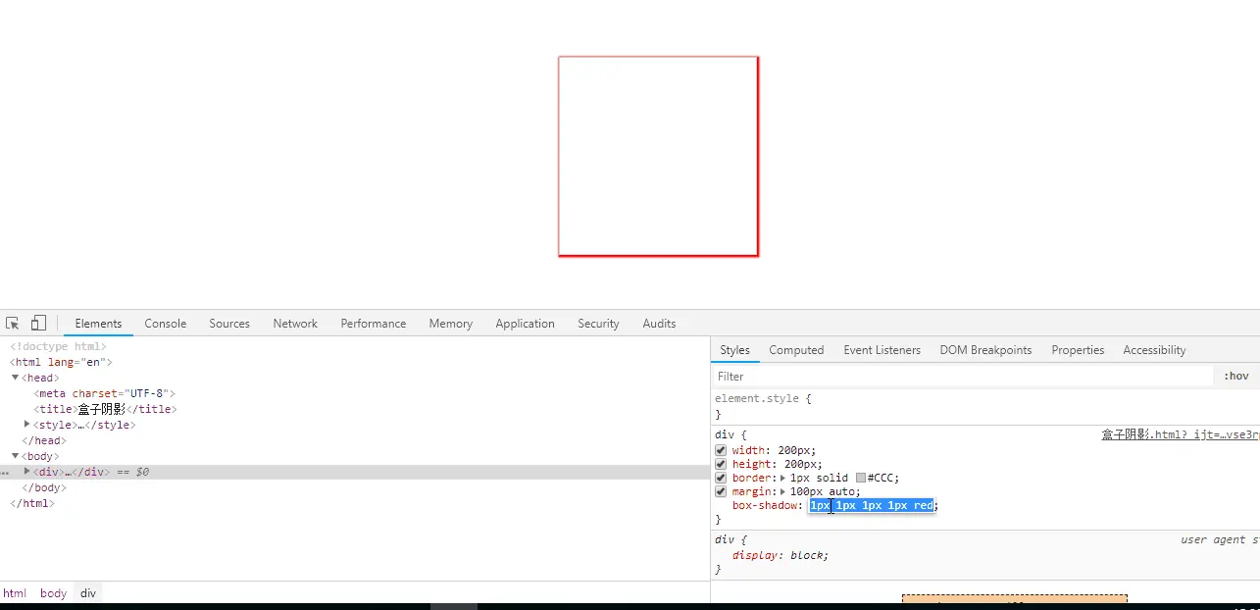Toggle the :hov element state button

click(x=1236, y=377)
